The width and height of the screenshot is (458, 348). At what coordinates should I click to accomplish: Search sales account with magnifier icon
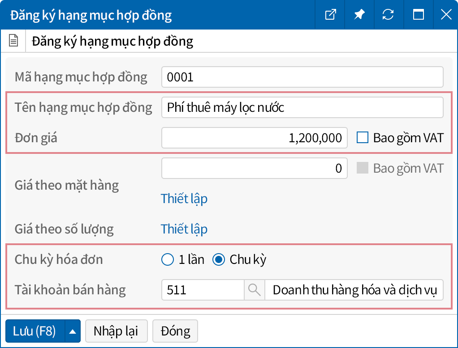254,290
